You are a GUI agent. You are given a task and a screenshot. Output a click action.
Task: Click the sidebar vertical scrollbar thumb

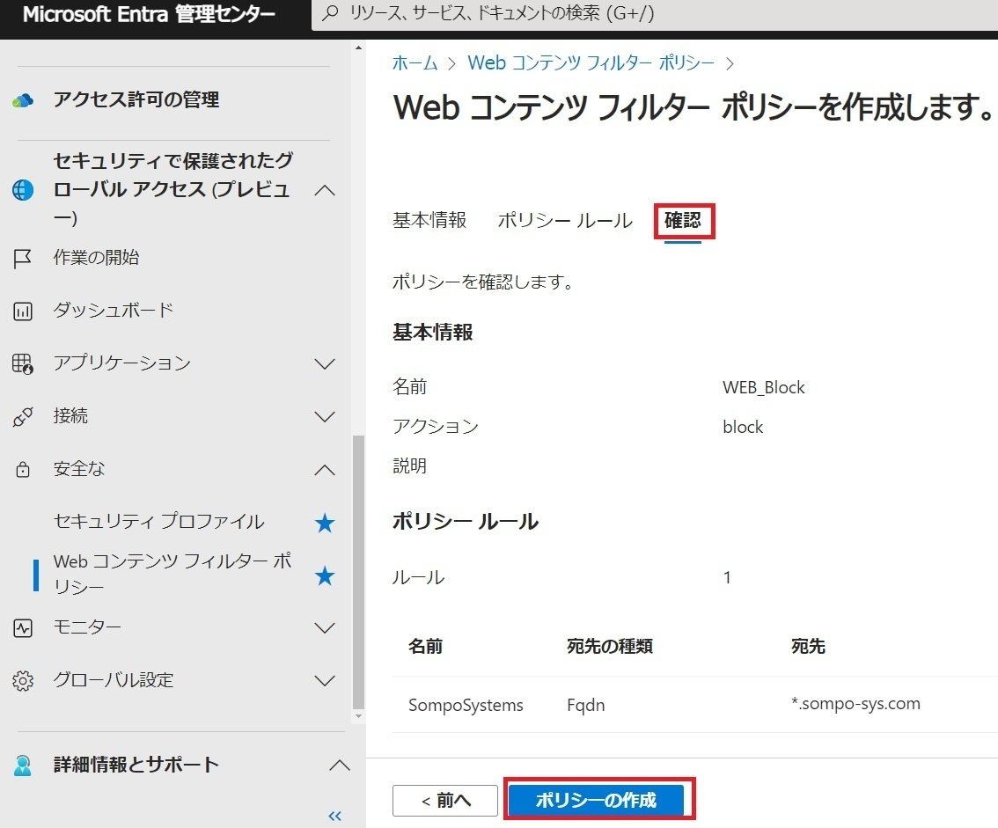click(358, 572)
